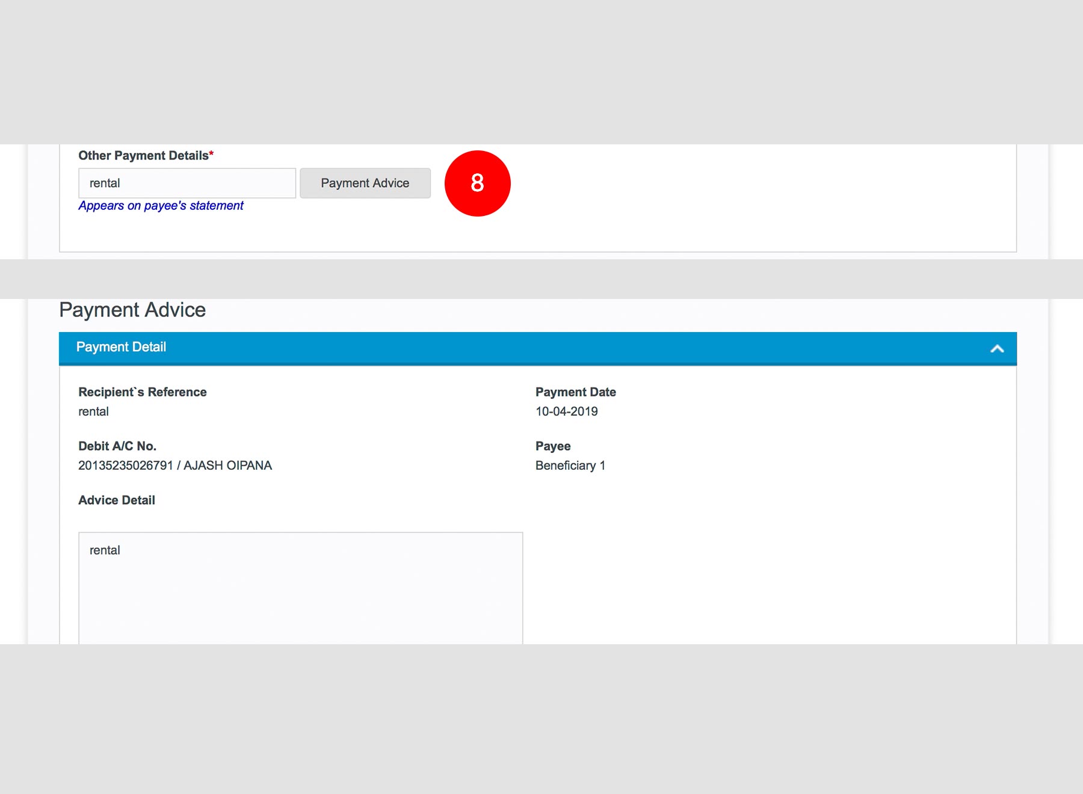Screen dimensions: 1083x794
Task: Click the 'rental' text in Advice Detail box
Action: [105, 550]
